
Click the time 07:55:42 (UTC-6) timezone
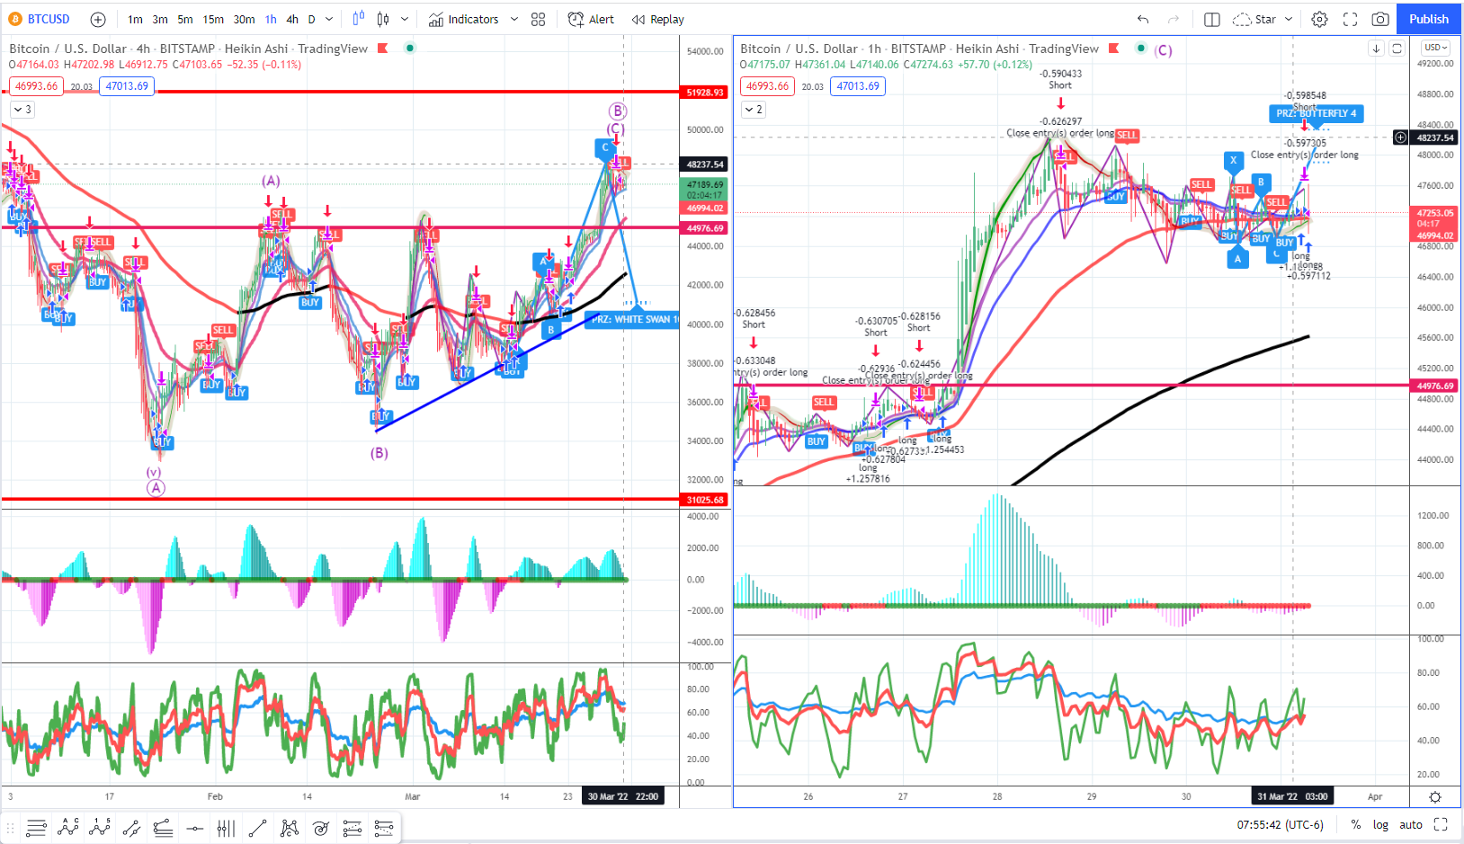1281,824
